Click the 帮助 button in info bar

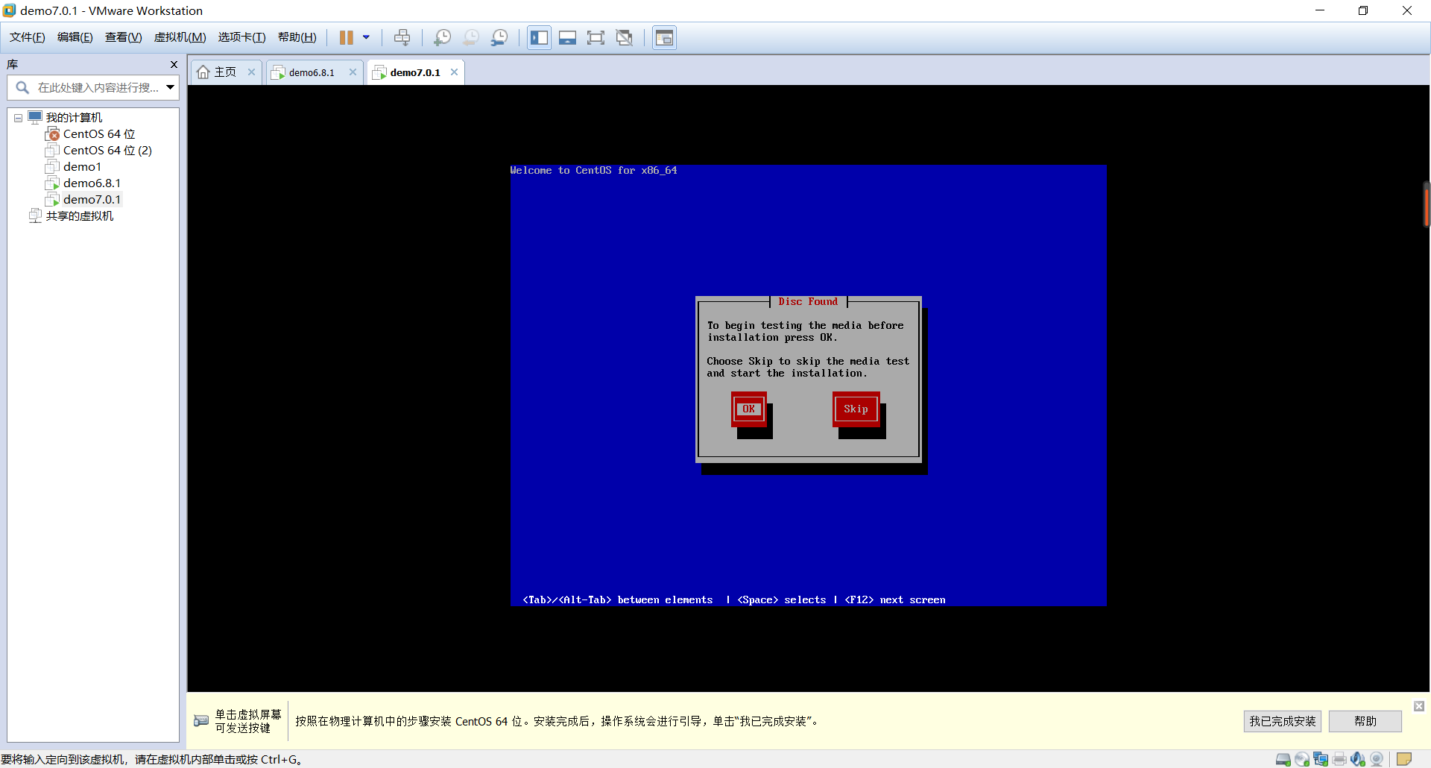point(1365,721)
